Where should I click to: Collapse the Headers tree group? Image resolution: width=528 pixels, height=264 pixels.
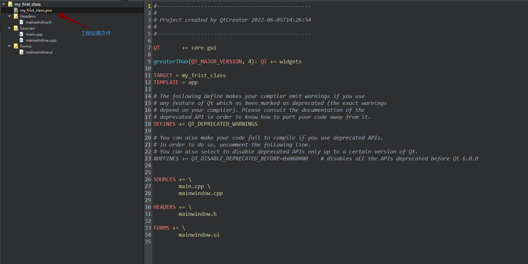(9, 16)
